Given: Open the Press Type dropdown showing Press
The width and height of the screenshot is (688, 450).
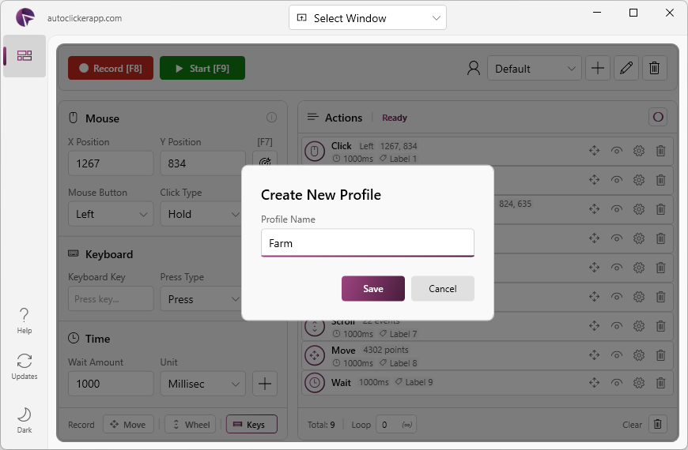Looking at the screenshot, I should (202, 299).
